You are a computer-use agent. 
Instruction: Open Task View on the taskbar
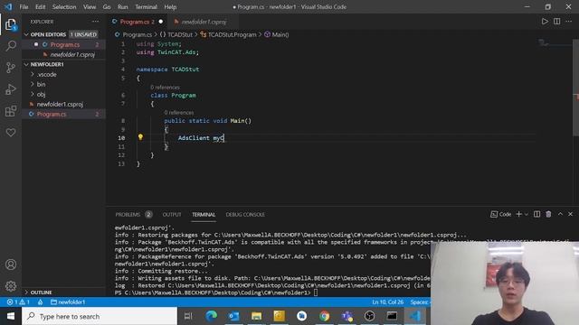coord(188,316)
